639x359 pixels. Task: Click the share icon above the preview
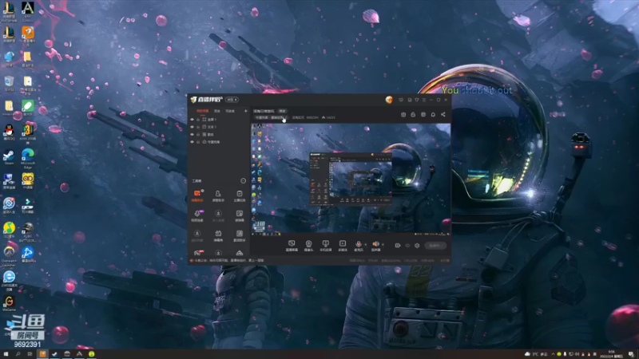(443, 115)
